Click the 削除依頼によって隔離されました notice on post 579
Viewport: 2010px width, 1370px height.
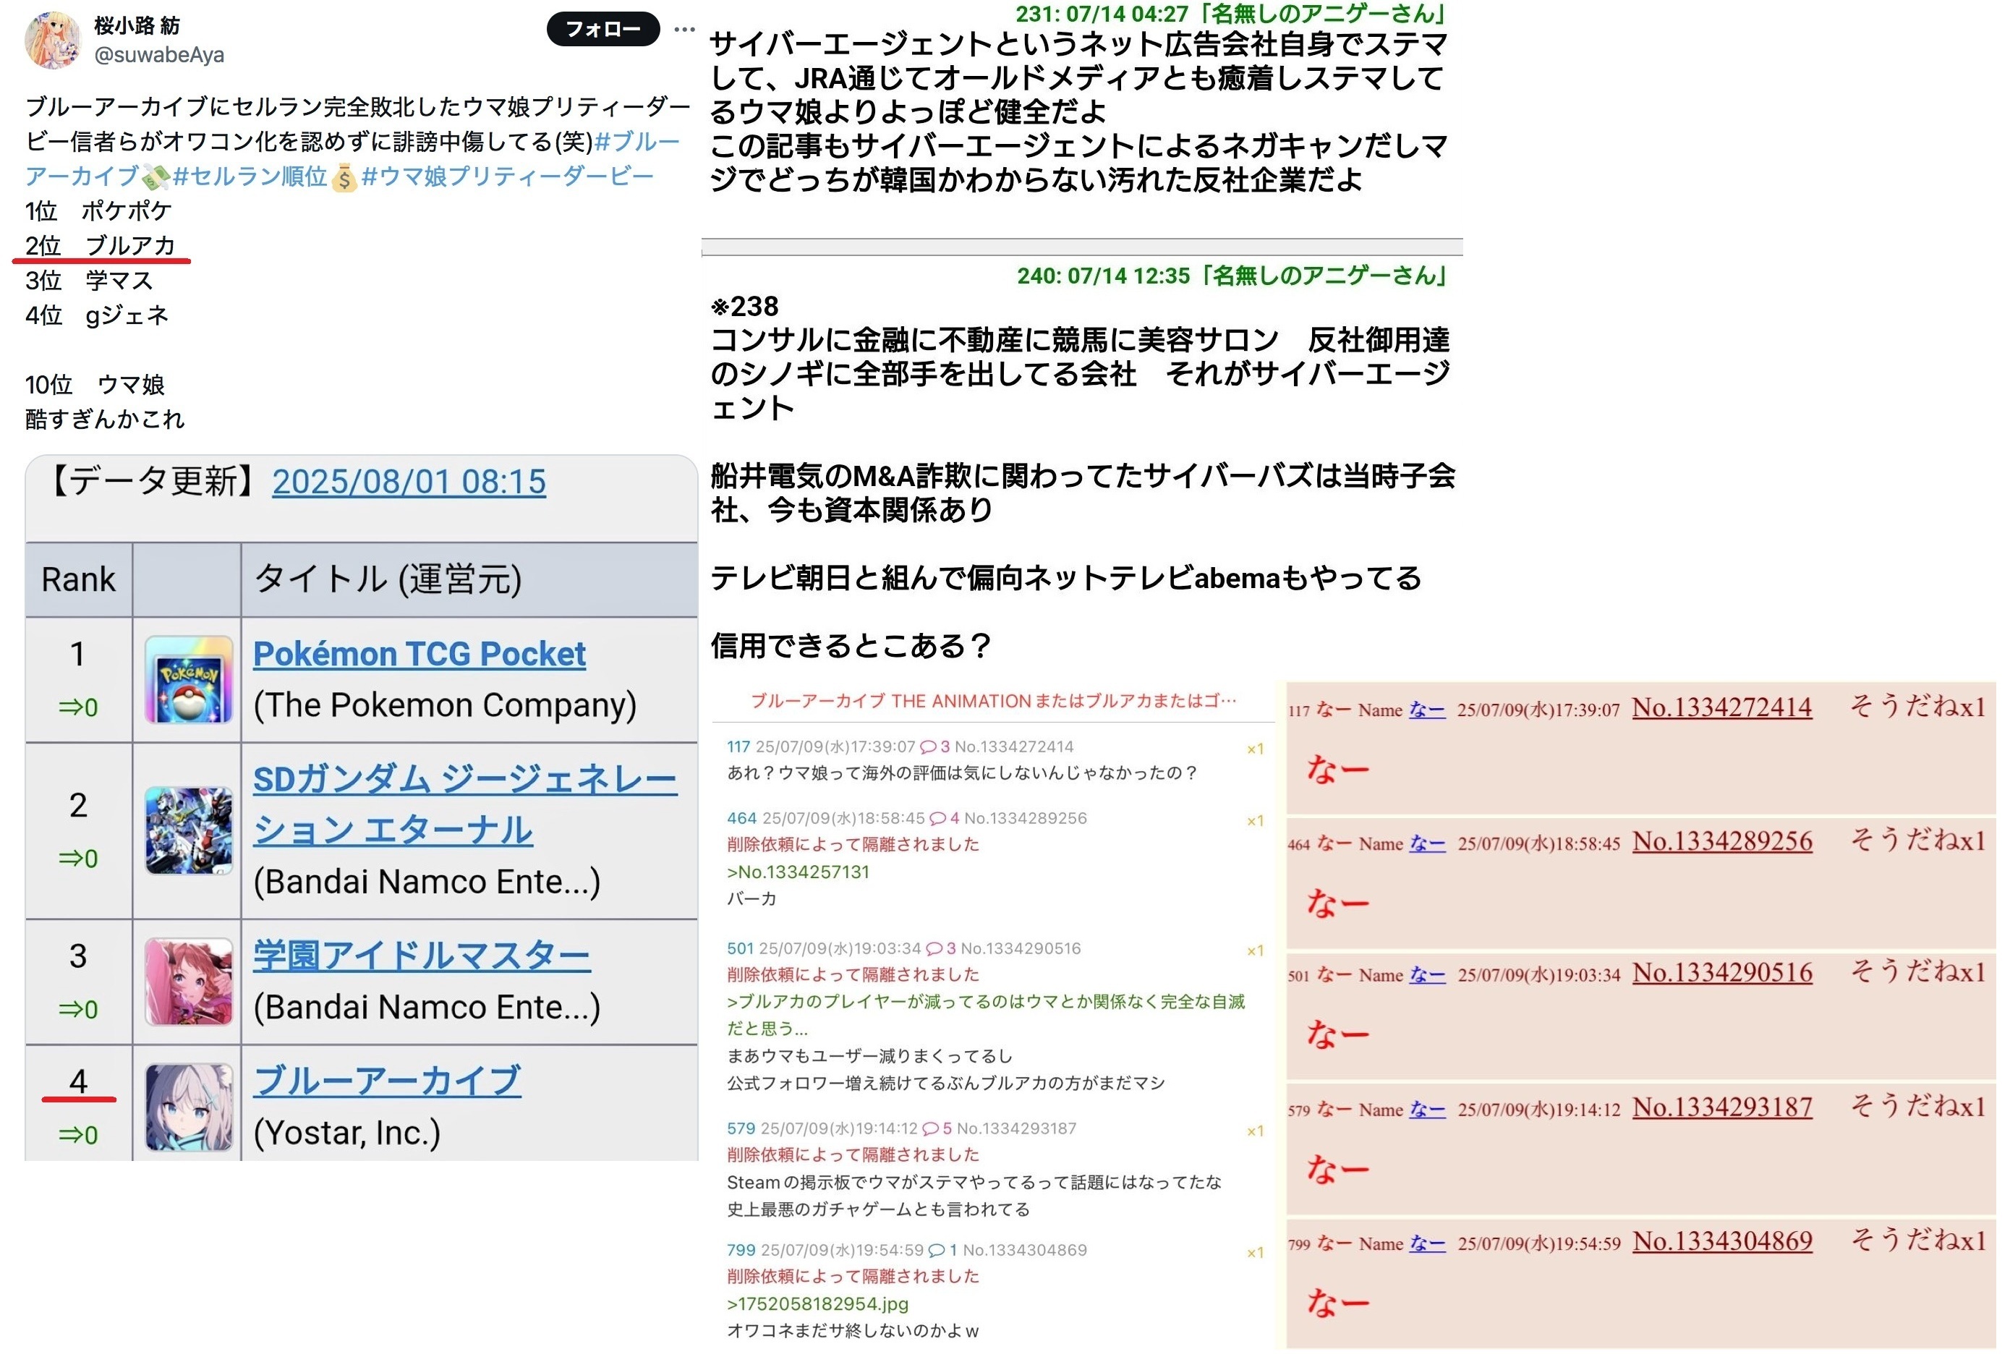853,1155
